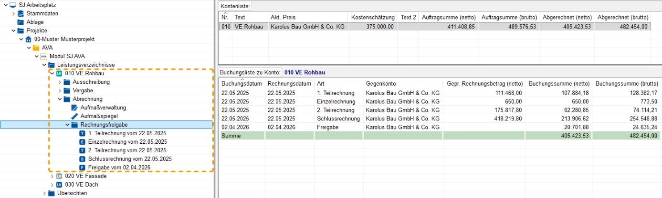Expand the 020 VE Fassade entry

[52, 176]
